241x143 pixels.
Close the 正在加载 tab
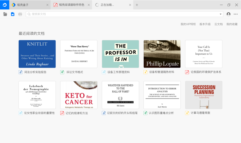click(130, 5)
